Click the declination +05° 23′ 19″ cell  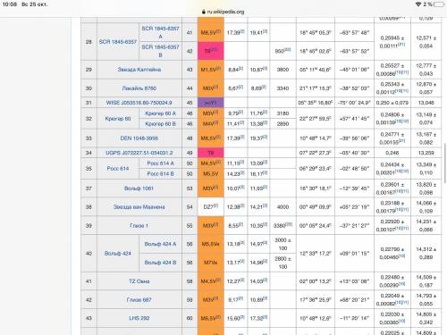coord(354,206)
